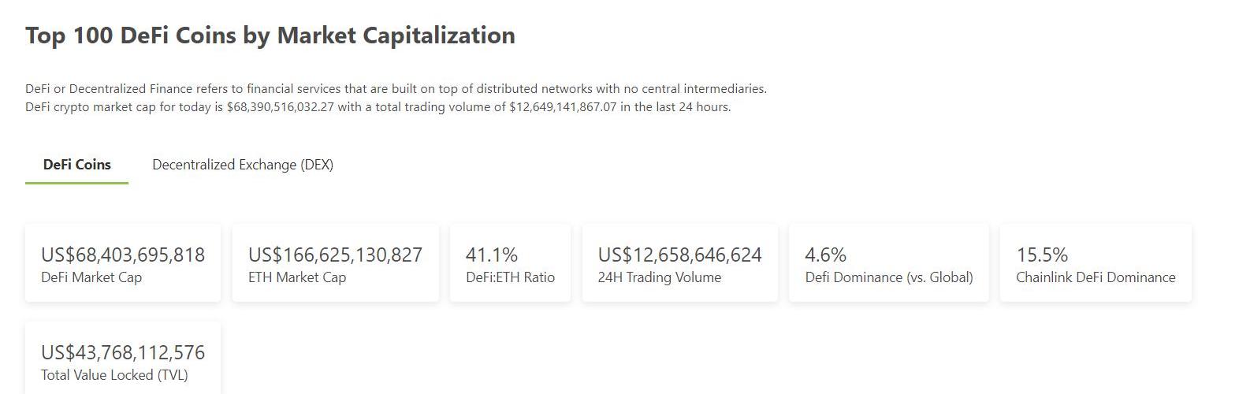
Task: Select the 41.1% ratio figure
Action: [492, 255]
